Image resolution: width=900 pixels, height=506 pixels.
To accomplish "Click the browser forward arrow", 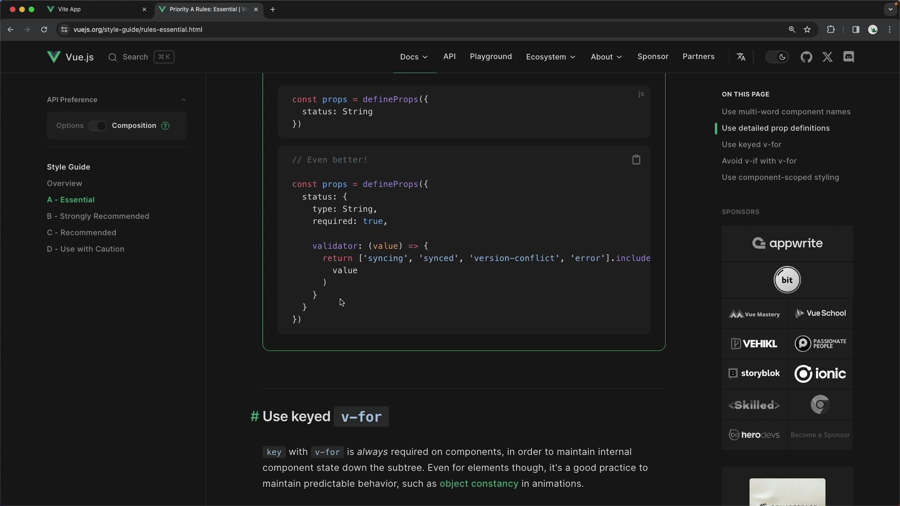I will [x=27, y=30].
